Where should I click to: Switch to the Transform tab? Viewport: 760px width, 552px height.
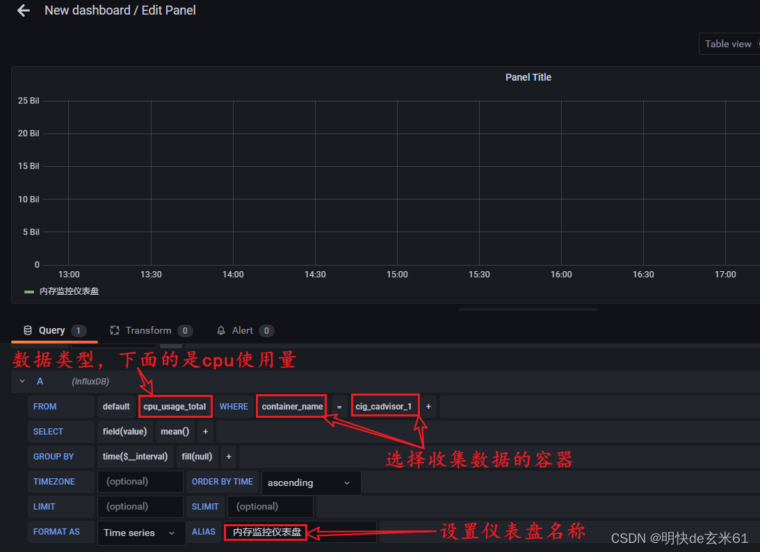point(151,330)
